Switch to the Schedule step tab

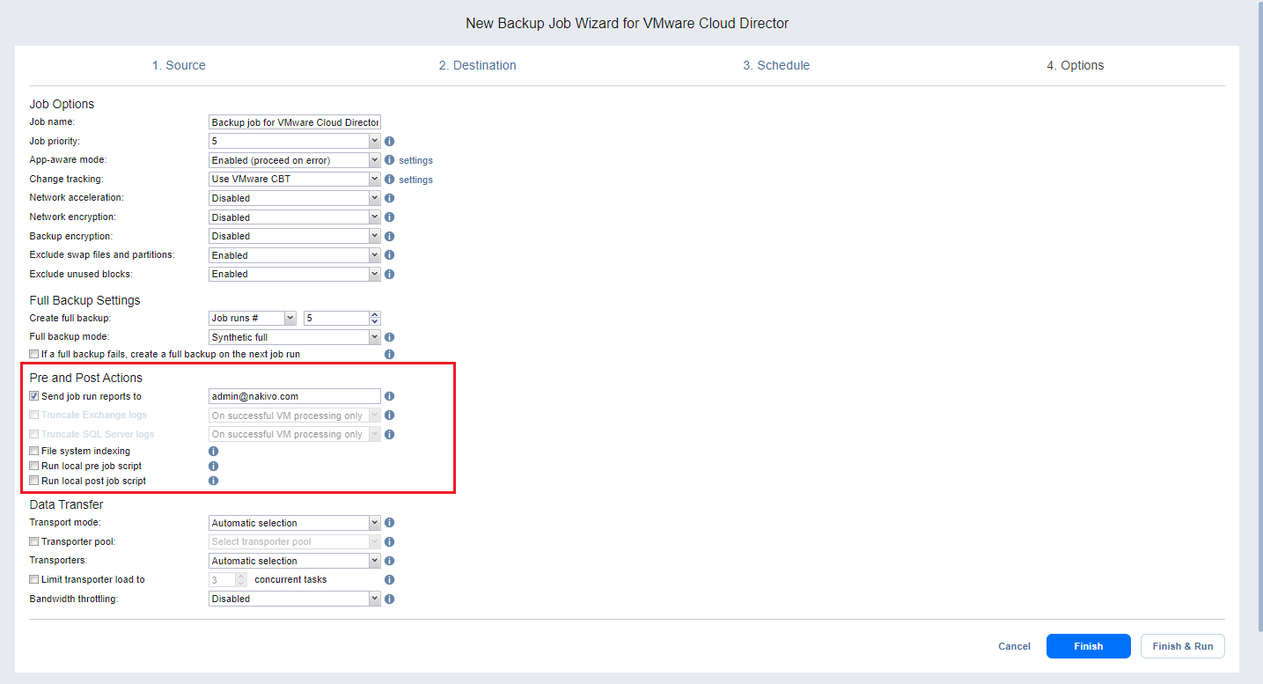point(775,65)
